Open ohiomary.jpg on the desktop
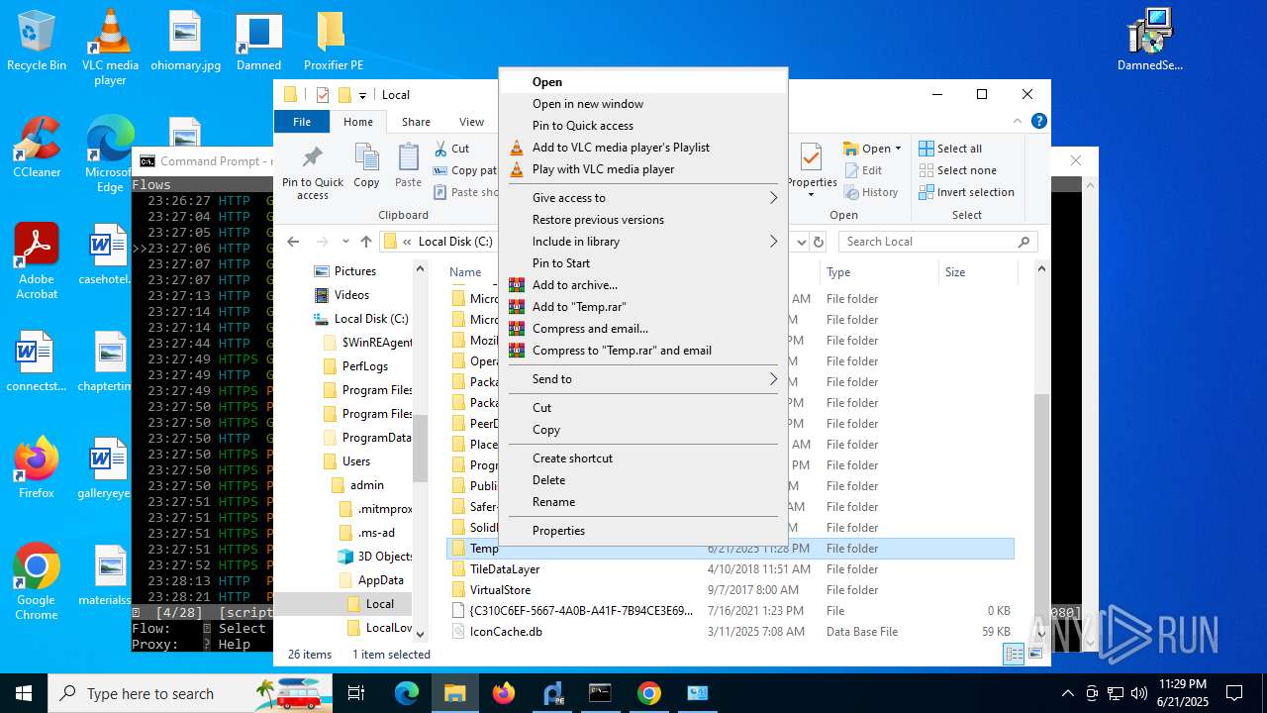This screenshot has height=713, width=1267. [185, 41]
